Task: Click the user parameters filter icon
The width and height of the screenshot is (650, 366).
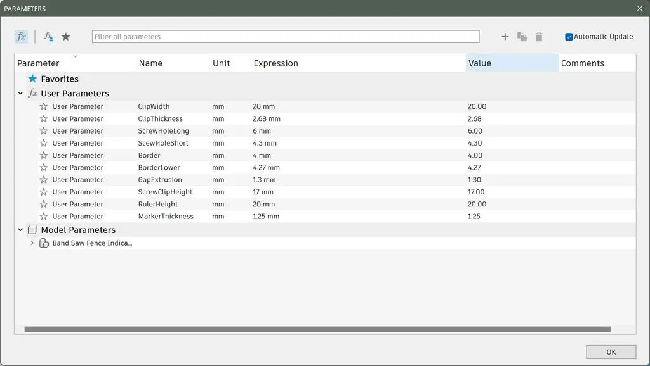Action: [49, 37]
